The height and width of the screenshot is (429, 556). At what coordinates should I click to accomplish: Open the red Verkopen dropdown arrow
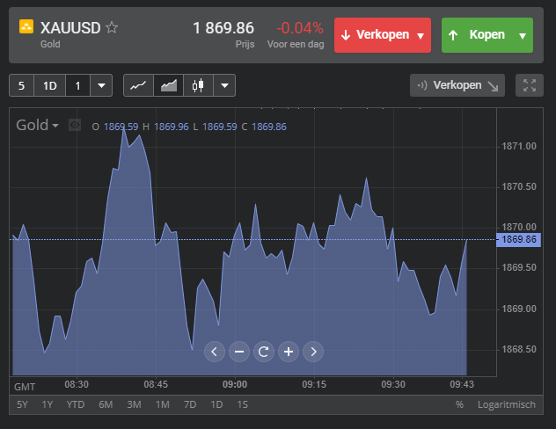click(421, 35)
